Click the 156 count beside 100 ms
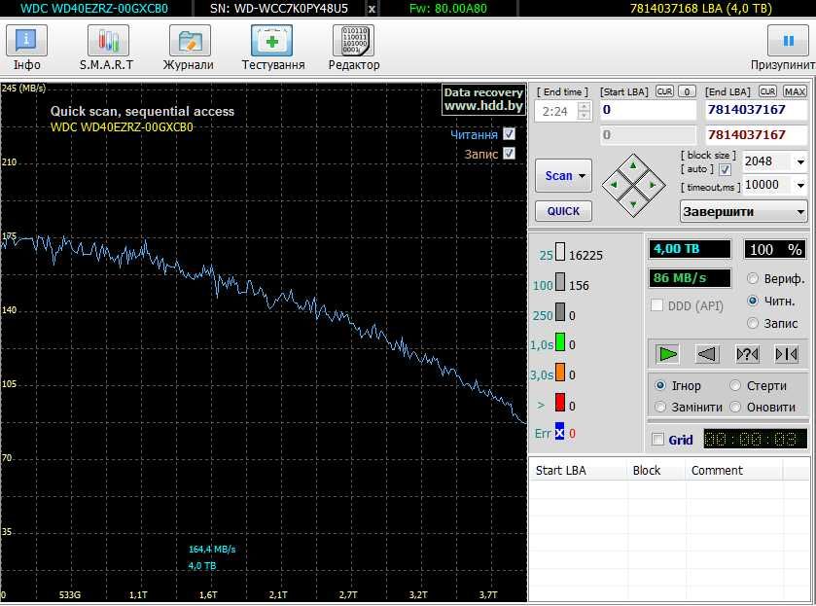The width and height of the screenshot is (816, 606). pyautogui.click(x=579, y=285)
